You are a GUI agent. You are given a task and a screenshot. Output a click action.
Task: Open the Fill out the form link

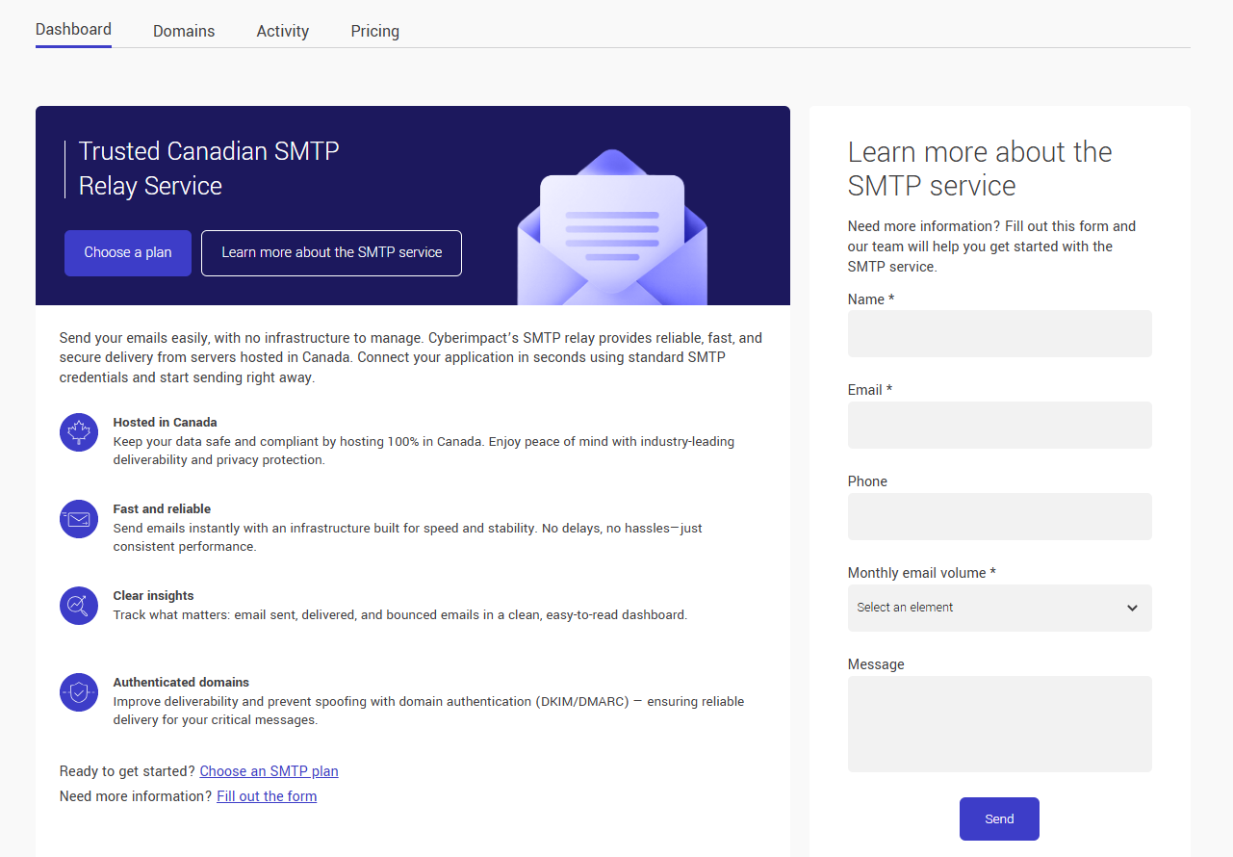point(267,796)
